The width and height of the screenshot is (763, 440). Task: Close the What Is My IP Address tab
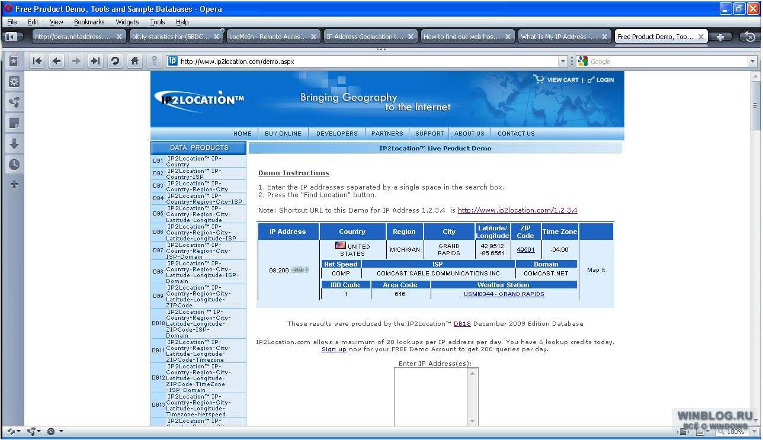click(x=604, y=37)
